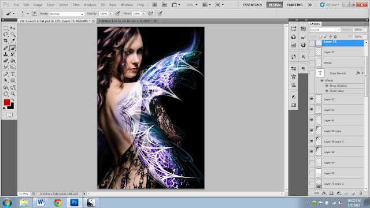Open the brush Mode dropdown

tap(67, 14)
